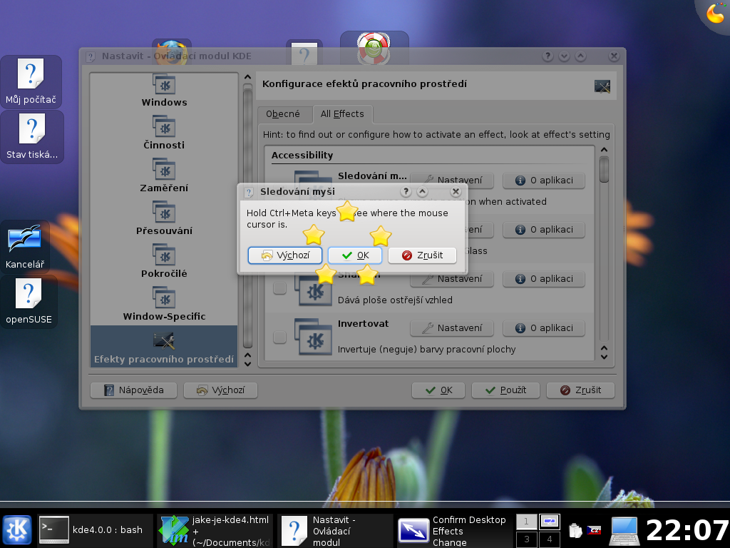
Task: Open O aplikaci for the Invertovat effect
Action: point(544,328)
